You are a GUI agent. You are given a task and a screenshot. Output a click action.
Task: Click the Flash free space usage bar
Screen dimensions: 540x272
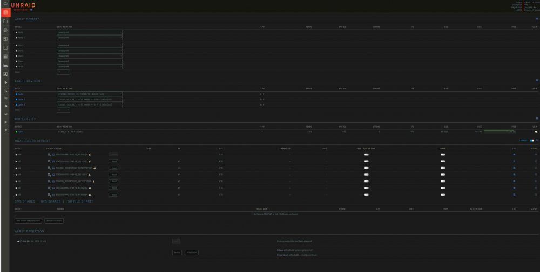(500, 131)
